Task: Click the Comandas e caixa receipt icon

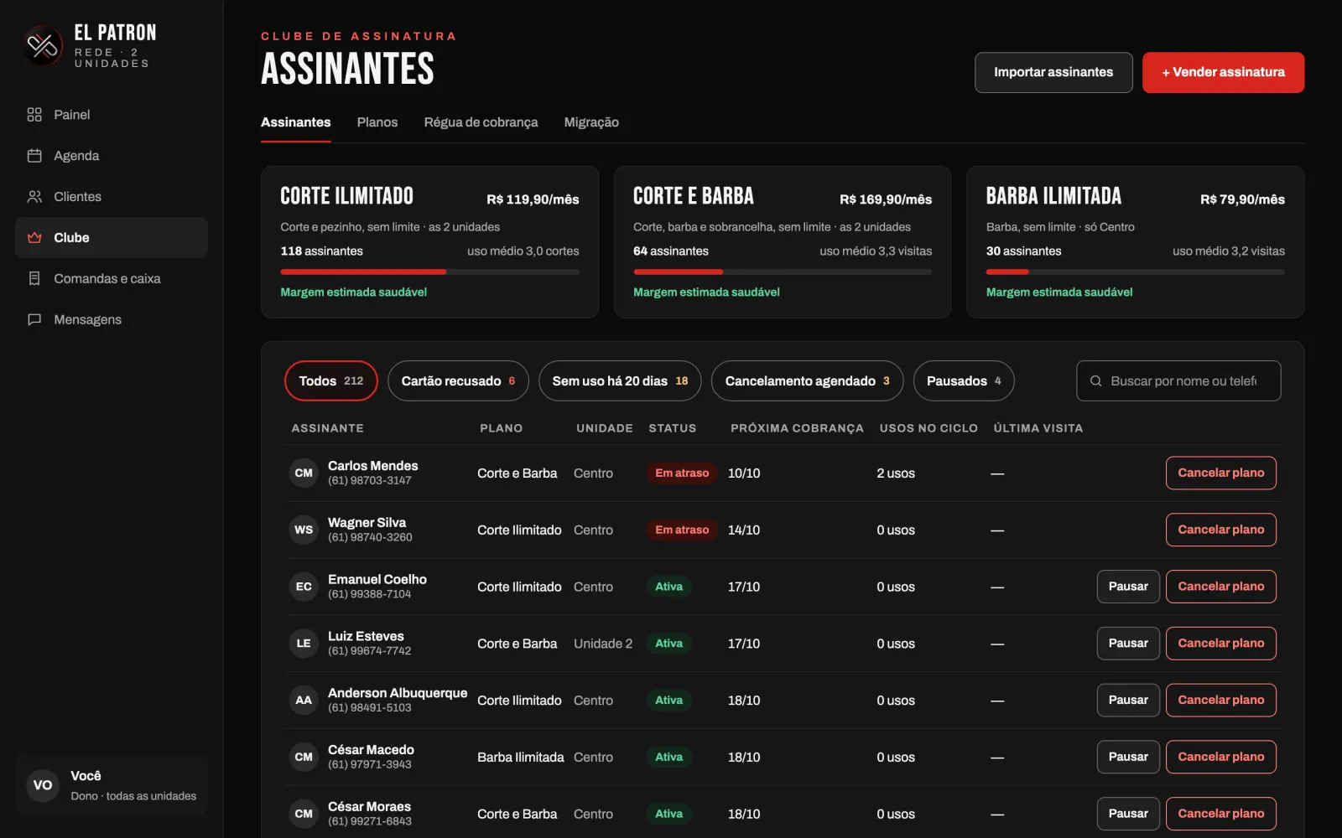Action: point(34,279)
